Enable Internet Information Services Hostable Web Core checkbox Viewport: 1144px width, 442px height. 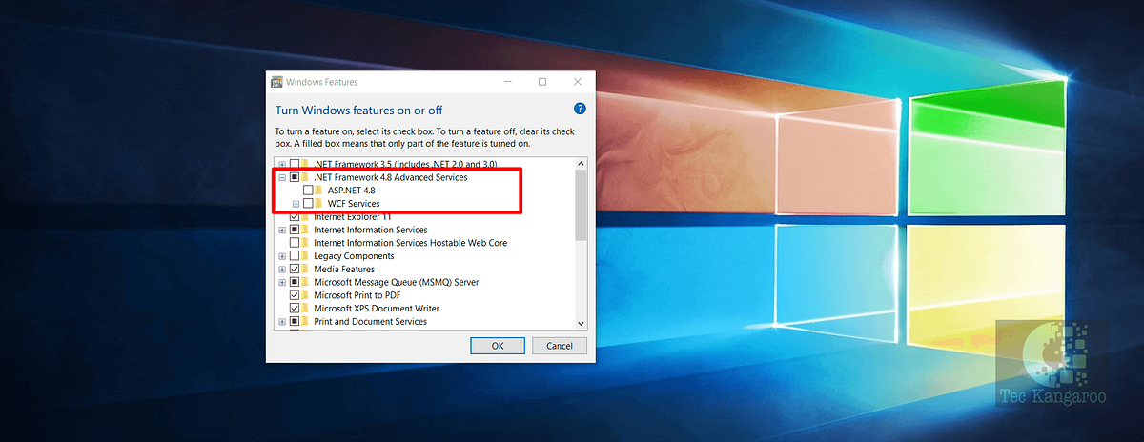295,243
